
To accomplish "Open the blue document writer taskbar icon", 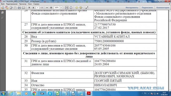I will coord(73,94).
